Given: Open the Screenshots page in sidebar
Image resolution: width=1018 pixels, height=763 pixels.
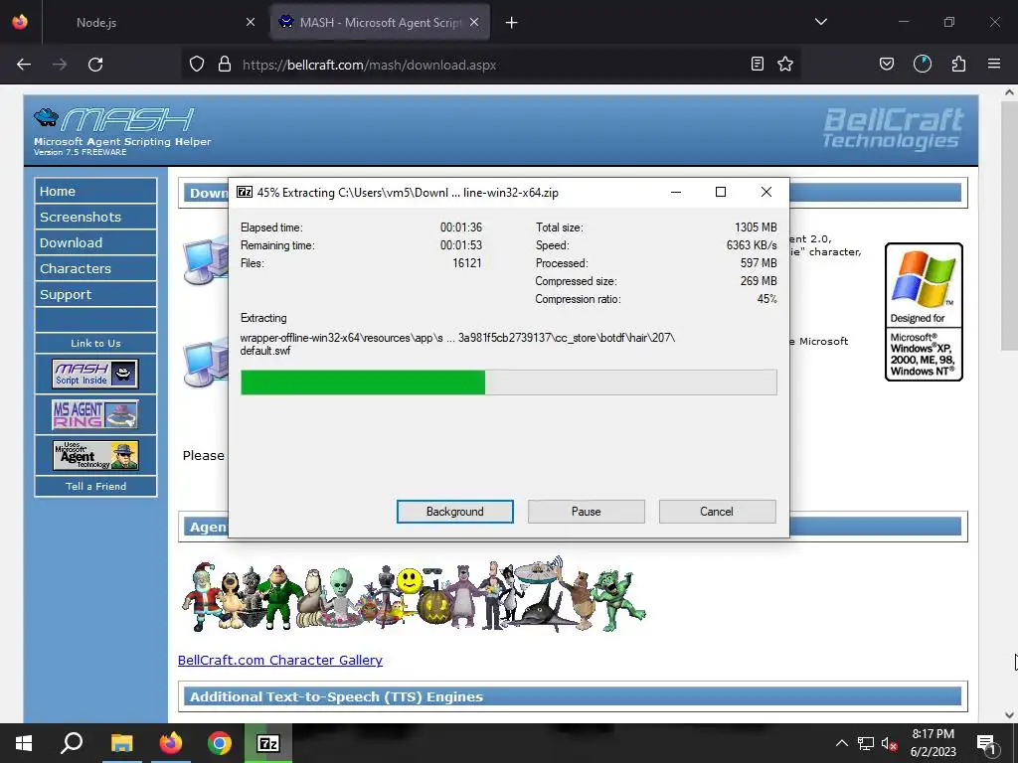Looking at the screenshot, I should pos(95,217).
